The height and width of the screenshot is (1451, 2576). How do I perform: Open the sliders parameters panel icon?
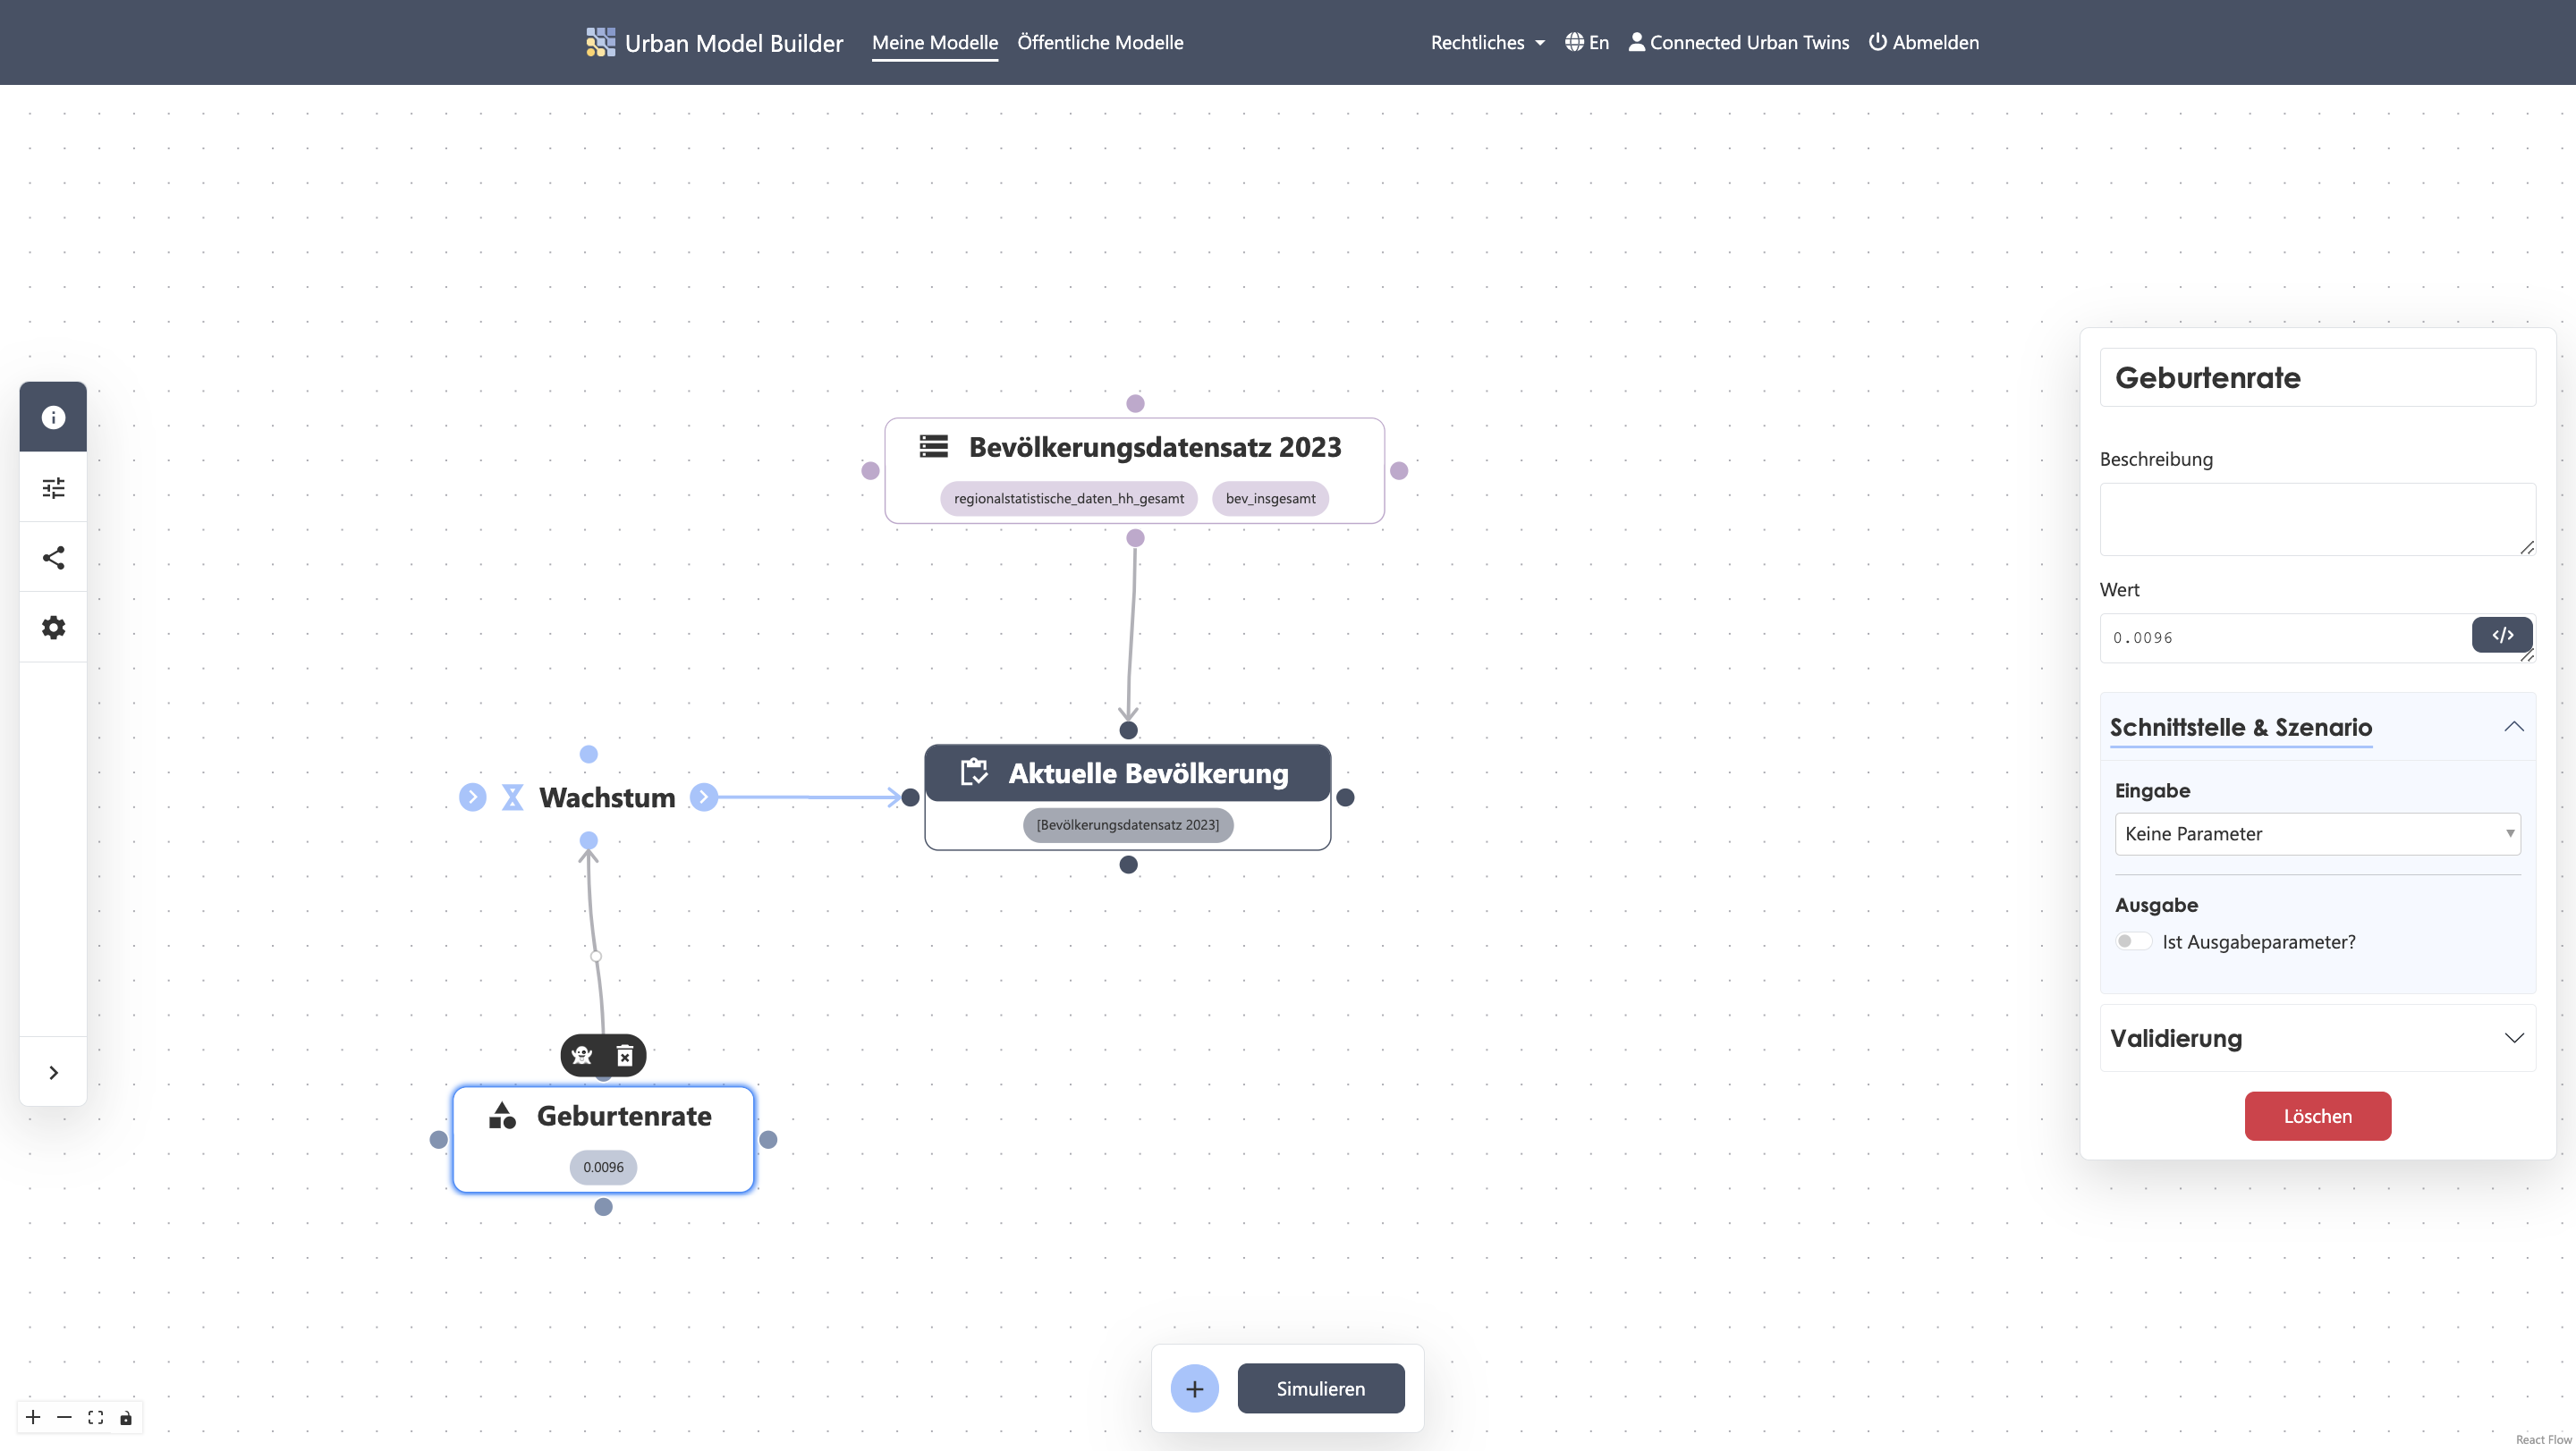pos(53,487)
